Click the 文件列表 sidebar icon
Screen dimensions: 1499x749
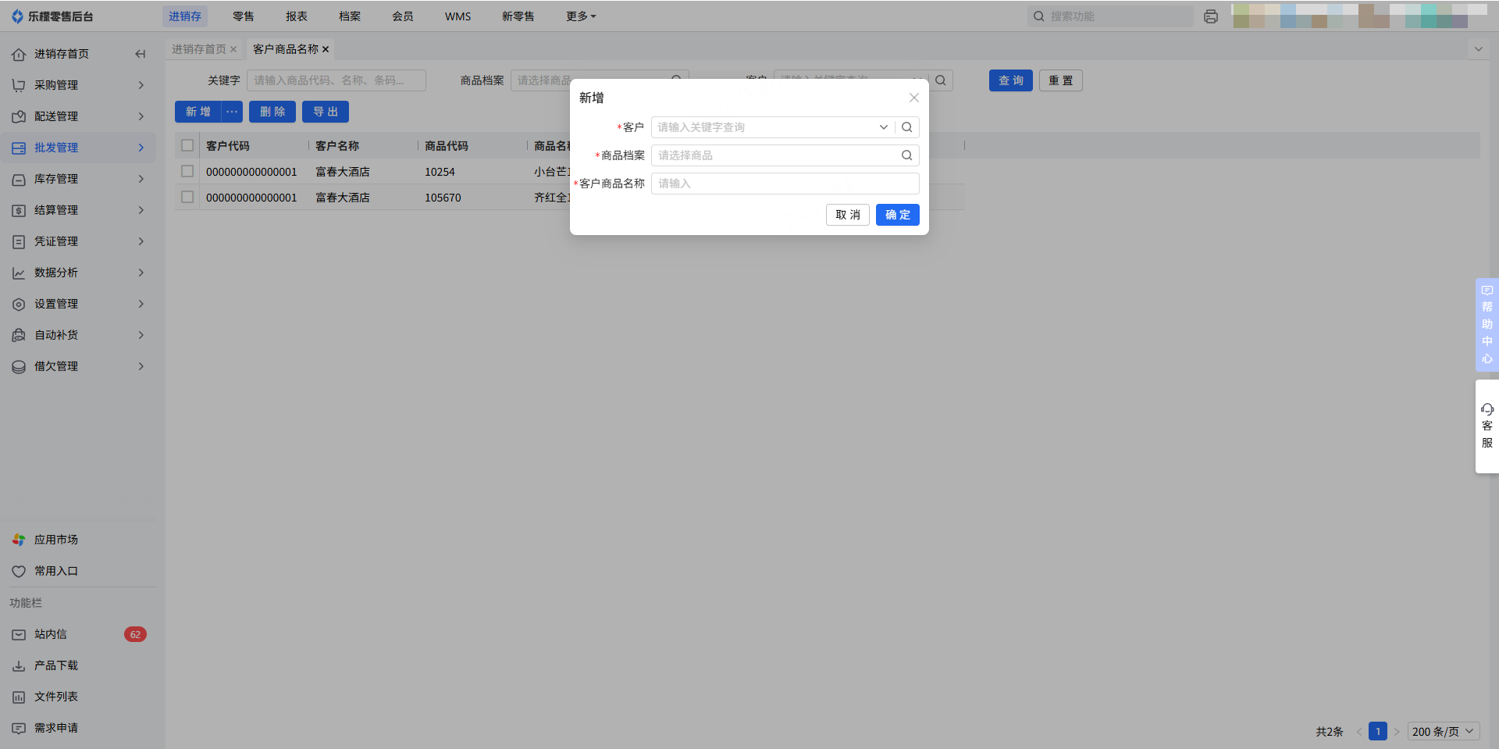point(19,697)
